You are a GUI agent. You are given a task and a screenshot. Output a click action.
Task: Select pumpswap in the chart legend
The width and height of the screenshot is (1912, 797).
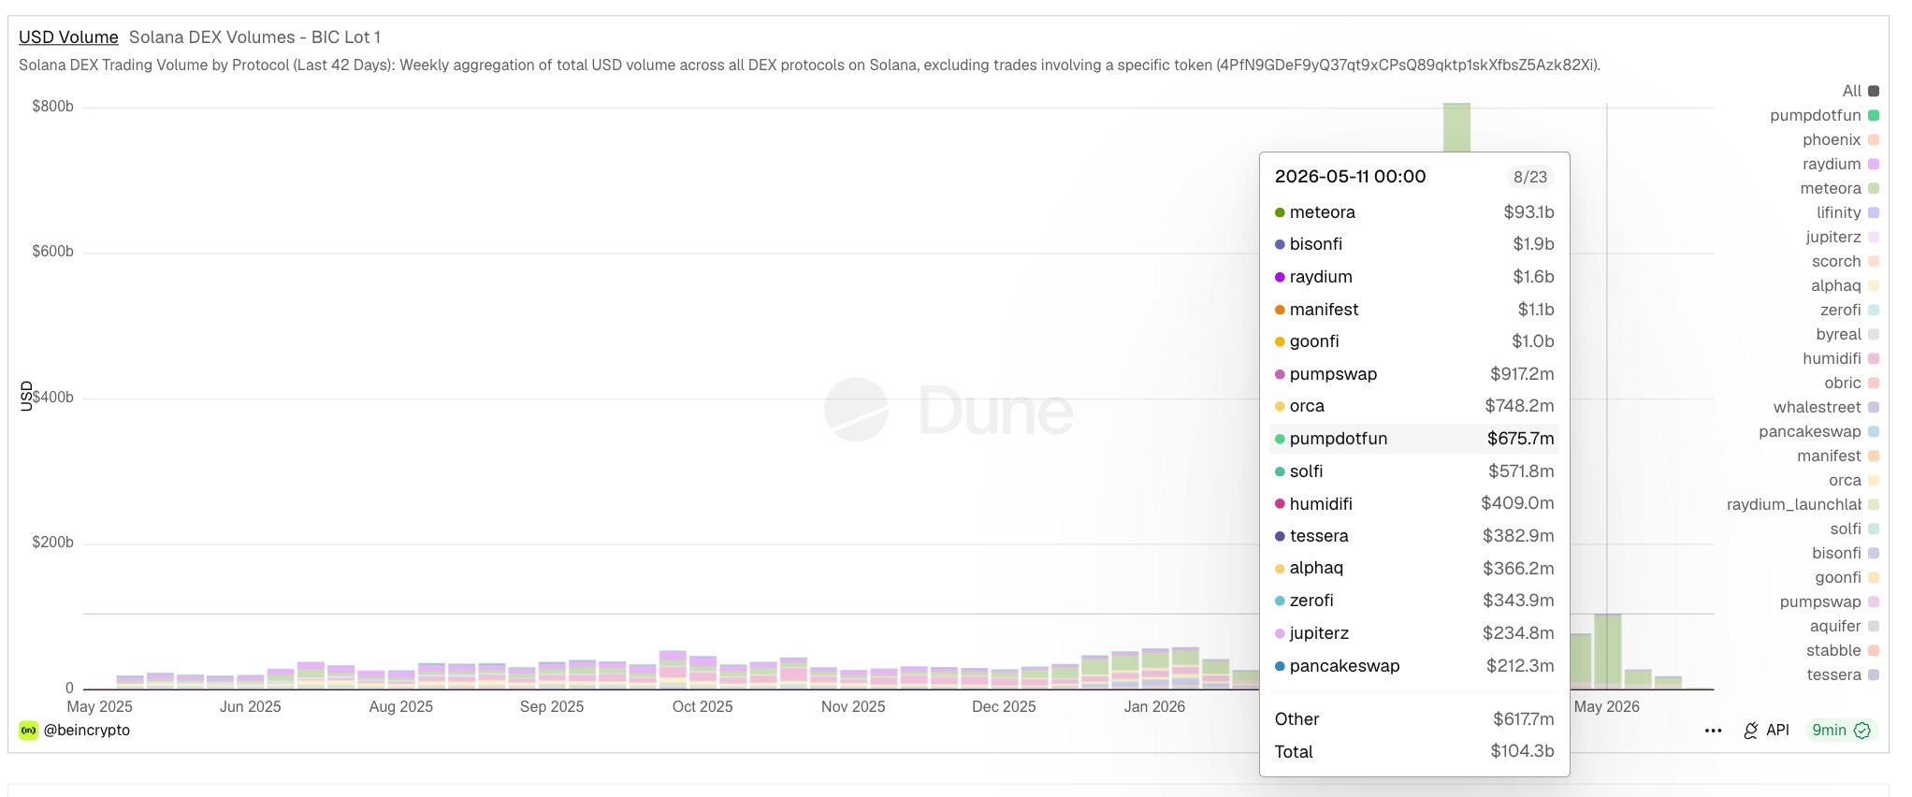[x=1830, y=601]
